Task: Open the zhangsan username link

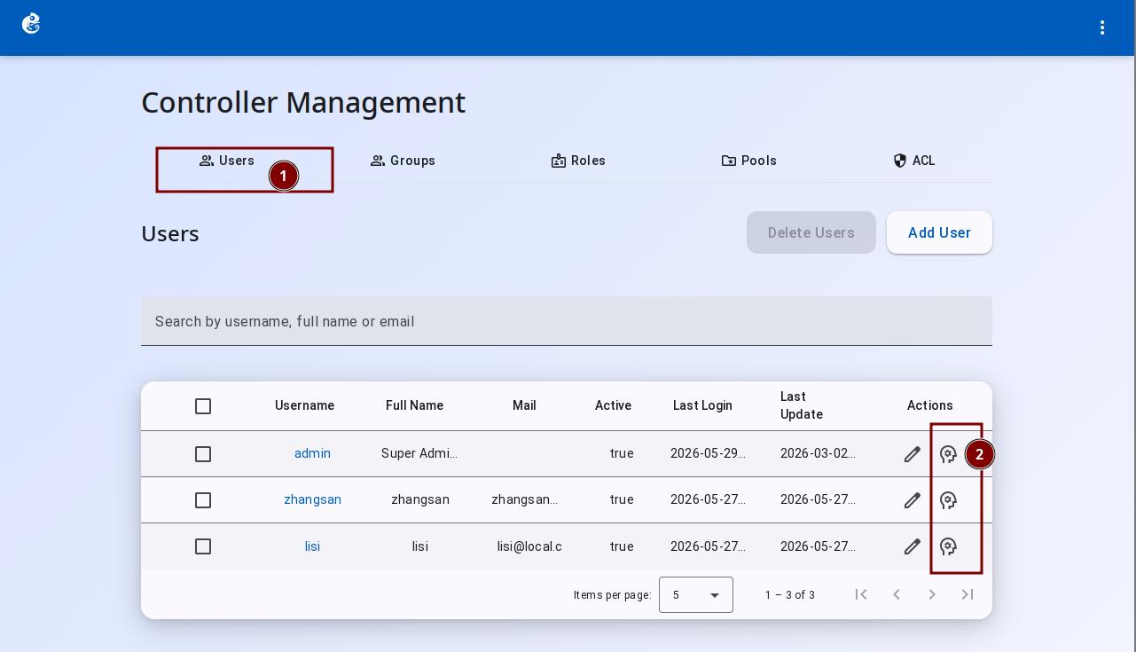Action: [x=312, y=499]
